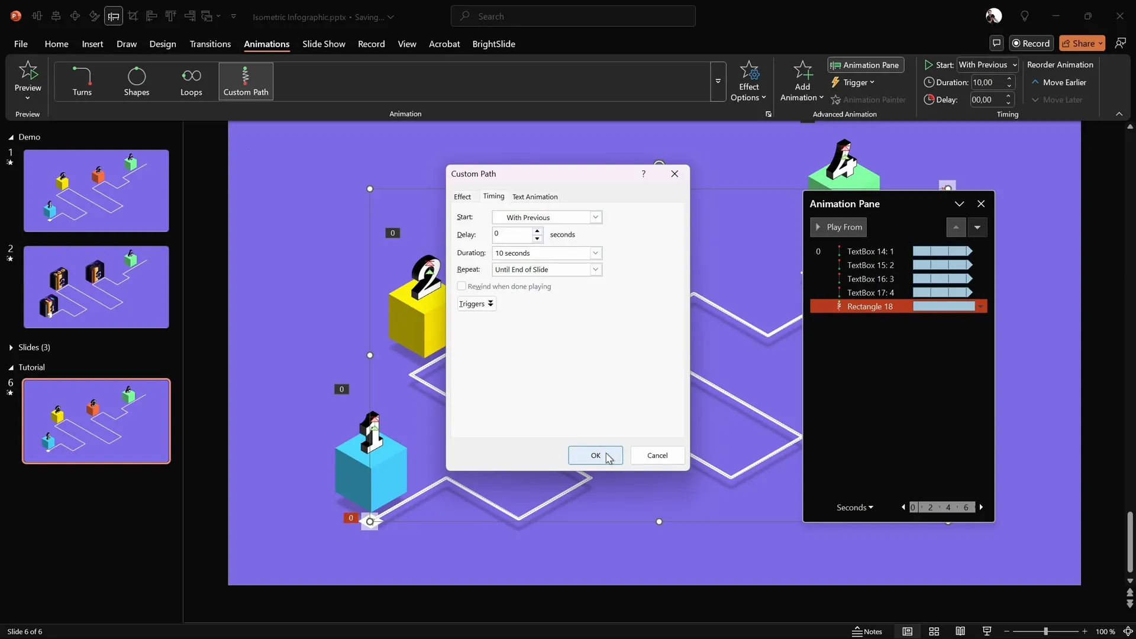This screenshot has height=639, width=1136.
Task: Click OK in Custom Path dialog
Action: pyautogui.click(x=595, y=456)
